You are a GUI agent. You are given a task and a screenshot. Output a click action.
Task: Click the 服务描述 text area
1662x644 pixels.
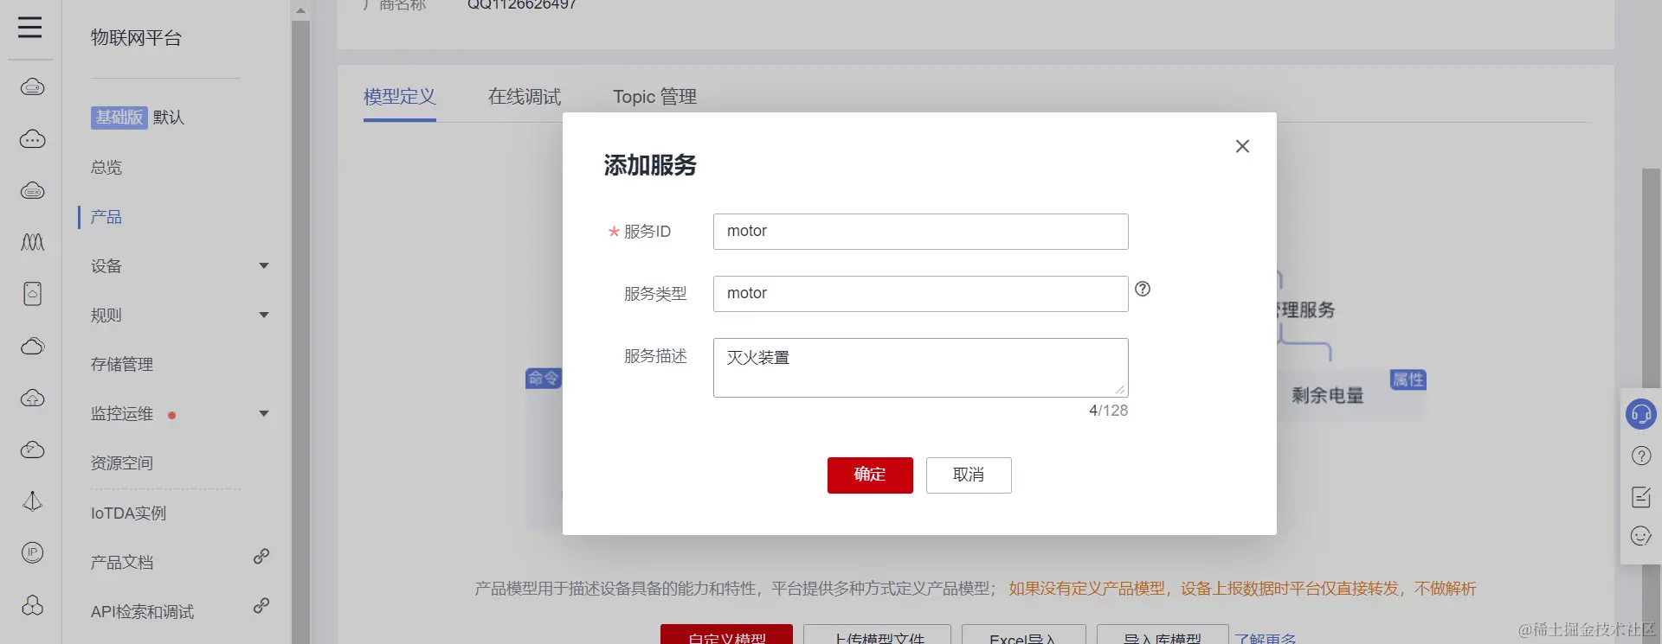click(920, 367)
